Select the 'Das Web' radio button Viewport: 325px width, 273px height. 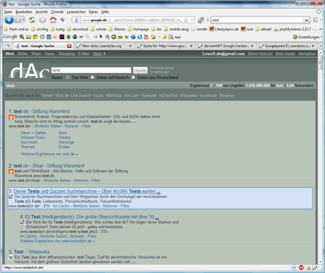pyautogui.click(x=68, y=77)
